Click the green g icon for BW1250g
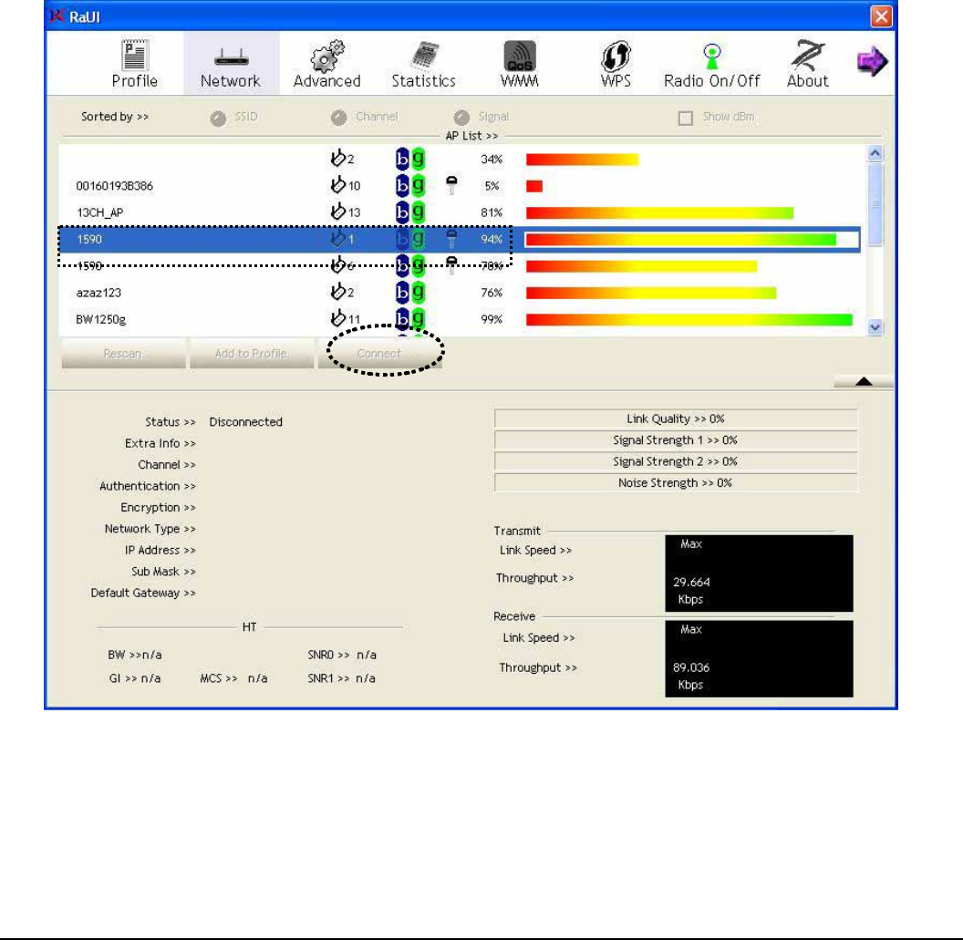 pyautogui.click(x=419, y=319)
